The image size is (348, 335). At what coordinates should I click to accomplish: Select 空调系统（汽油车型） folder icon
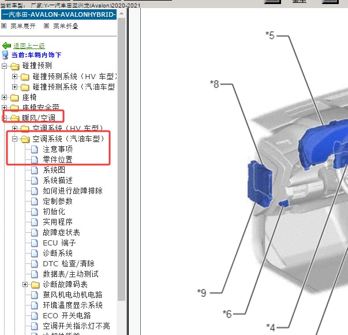point(25,139)
